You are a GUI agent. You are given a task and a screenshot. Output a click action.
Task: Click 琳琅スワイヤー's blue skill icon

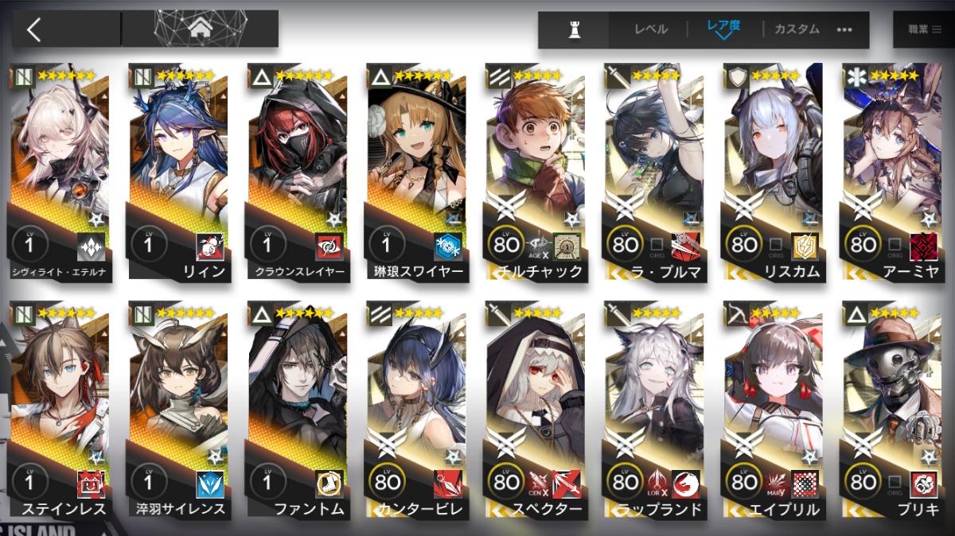(448, 247)
